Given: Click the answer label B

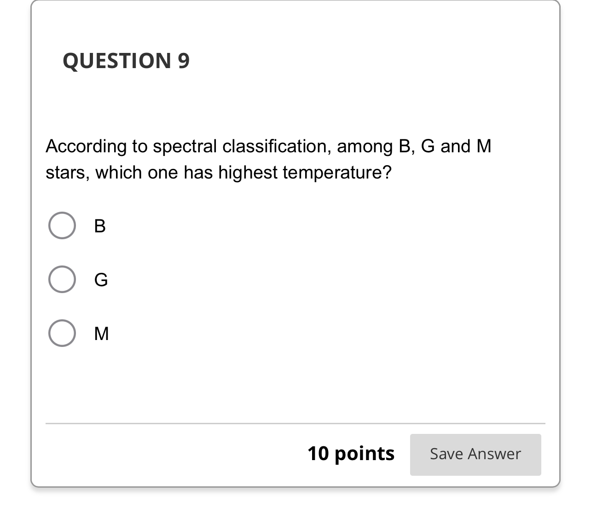Looking at the screenshot, I should pyautogui.click(x=99, y=225).
